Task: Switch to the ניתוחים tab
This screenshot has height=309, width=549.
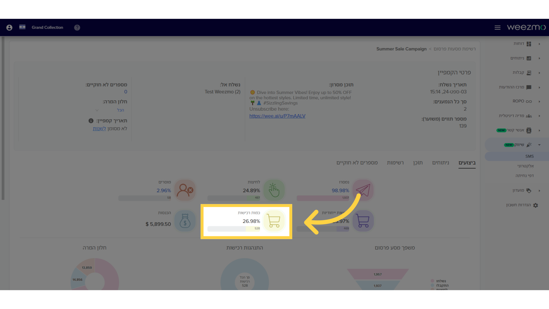Action: (x=441, y=163)
